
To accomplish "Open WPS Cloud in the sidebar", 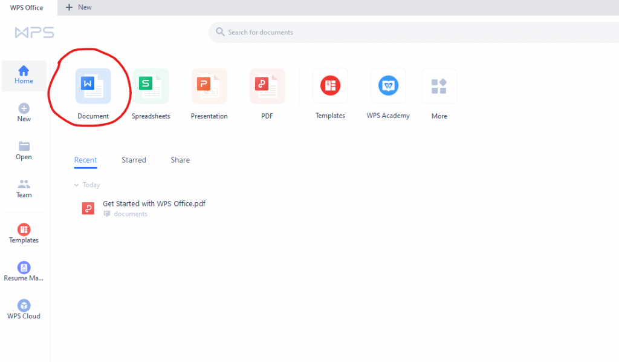I will coord(24,309).
